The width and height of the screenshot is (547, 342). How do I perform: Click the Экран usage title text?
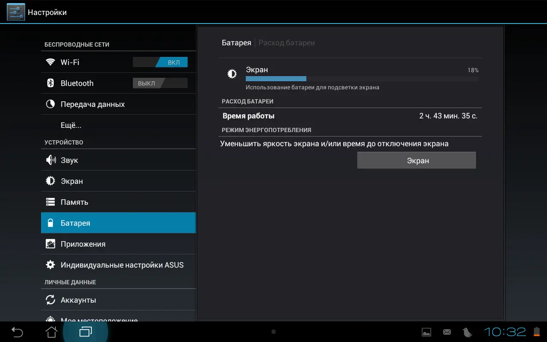point(257,70)
